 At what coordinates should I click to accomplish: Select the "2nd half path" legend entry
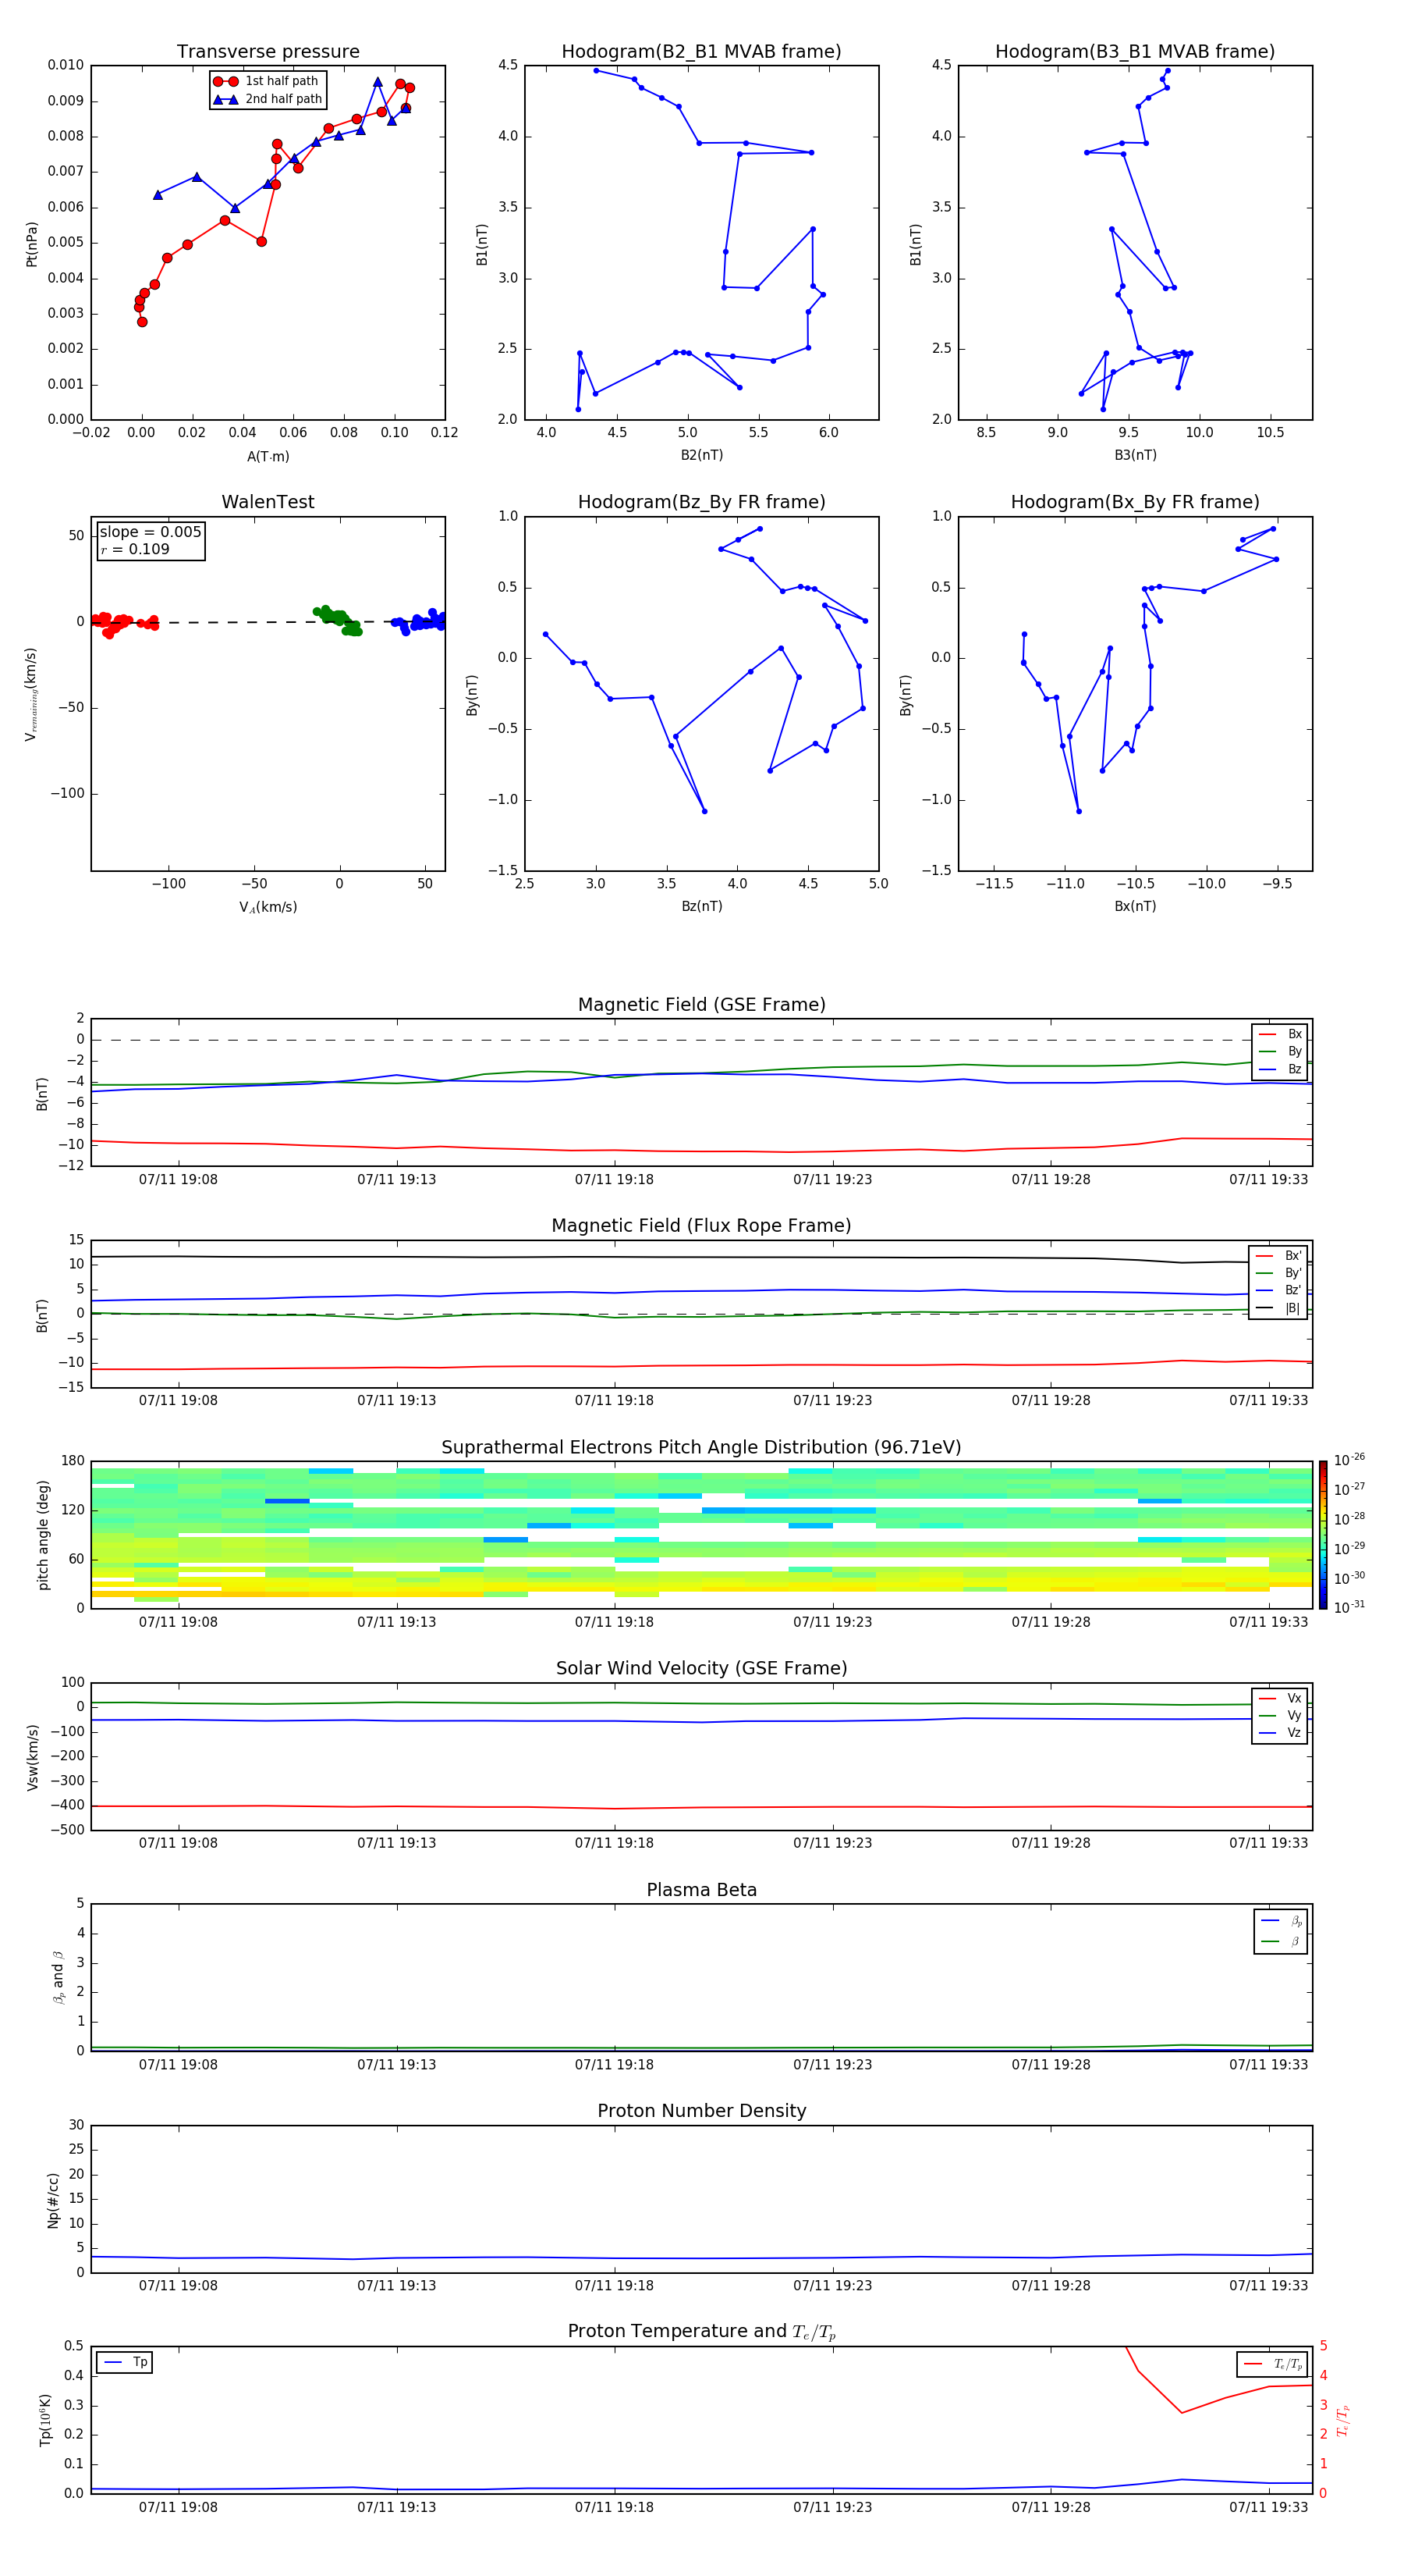(267, 99)
